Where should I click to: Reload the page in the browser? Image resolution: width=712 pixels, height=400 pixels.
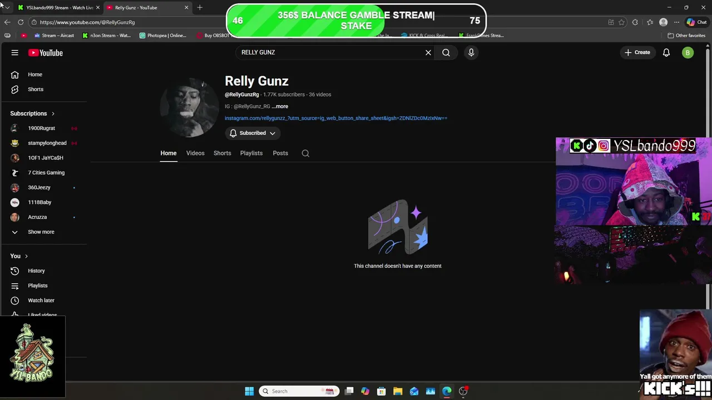(21, 22)
